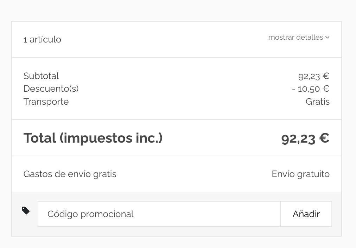Viewport: 356px width, 248px height.
Task: Focus the 'Código promocional' input field
Action: click(159, 214)
